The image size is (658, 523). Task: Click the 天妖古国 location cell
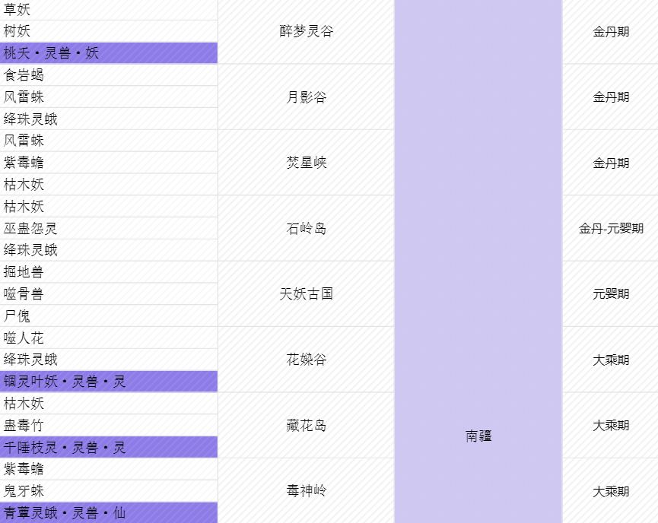[x=307, y=293]
